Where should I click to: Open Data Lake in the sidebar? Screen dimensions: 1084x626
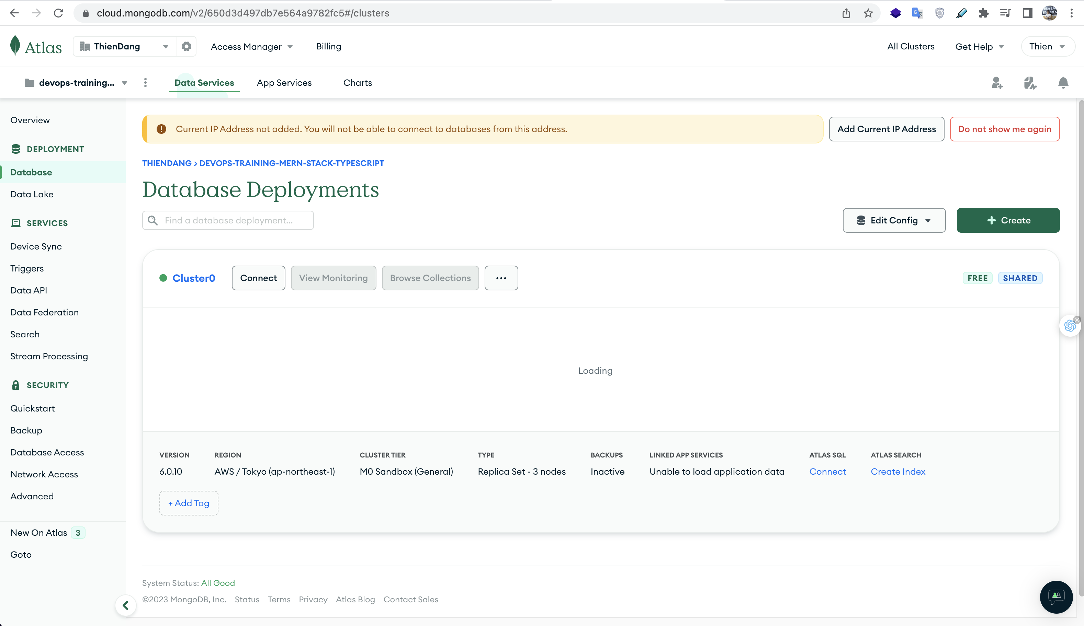click(x=32, y=194)
